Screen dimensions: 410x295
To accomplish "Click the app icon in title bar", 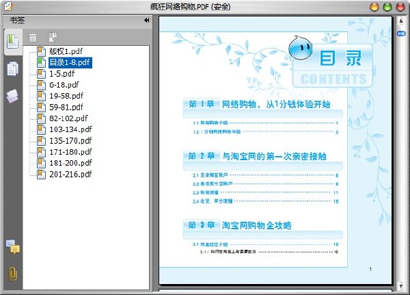I will tap(8, 6).
